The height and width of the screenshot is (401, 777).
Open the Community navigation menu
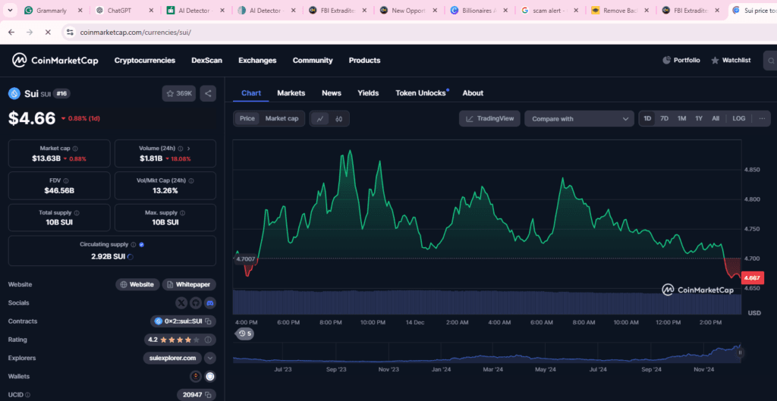coord(313,61)
